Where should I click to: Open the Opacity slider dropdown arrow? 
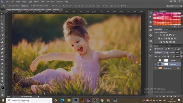click(181, 53)
